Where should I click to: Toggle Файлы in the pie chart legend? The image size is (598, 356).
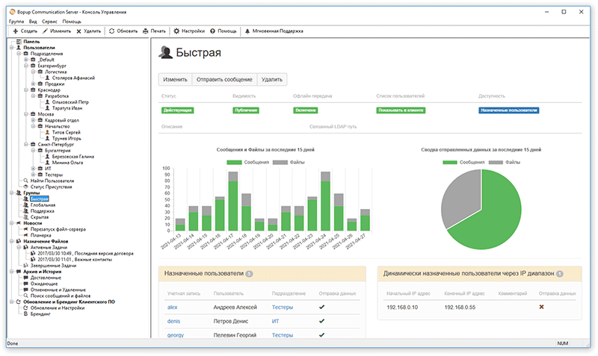(512, 161)
